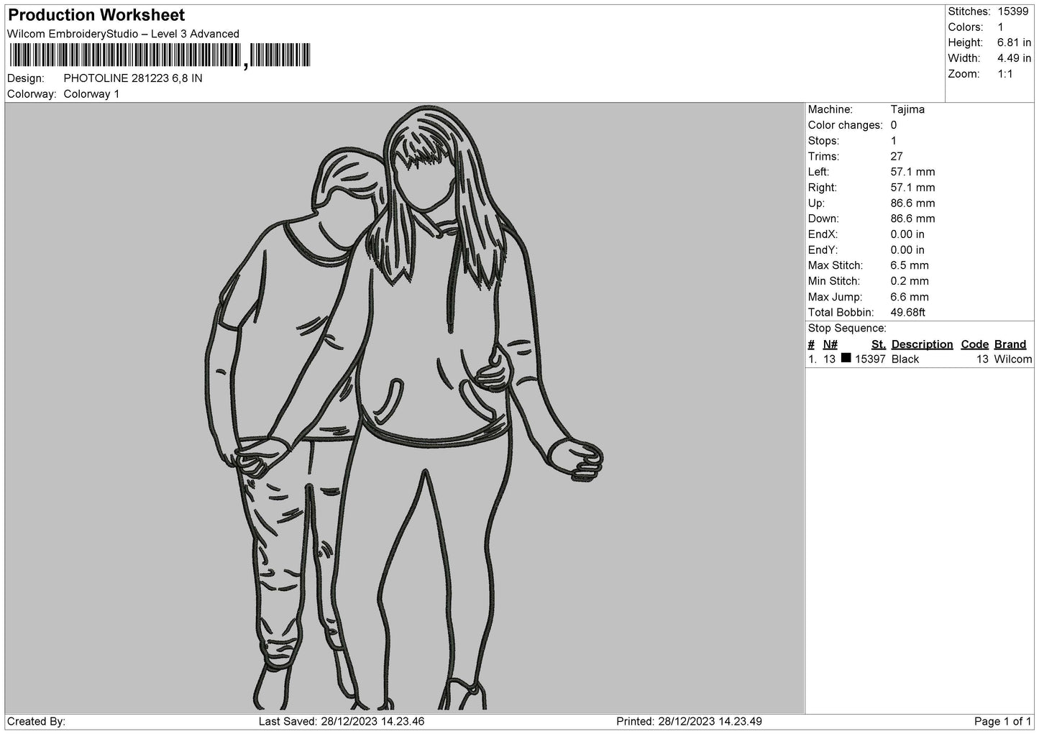Click the Right value 57.1 mm

pyautogui.click(x=912, y=188)
